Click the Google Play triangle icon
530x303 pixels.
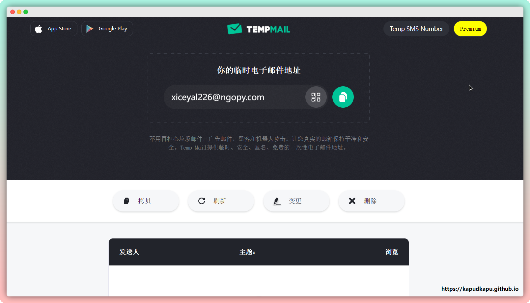[90, 29]
